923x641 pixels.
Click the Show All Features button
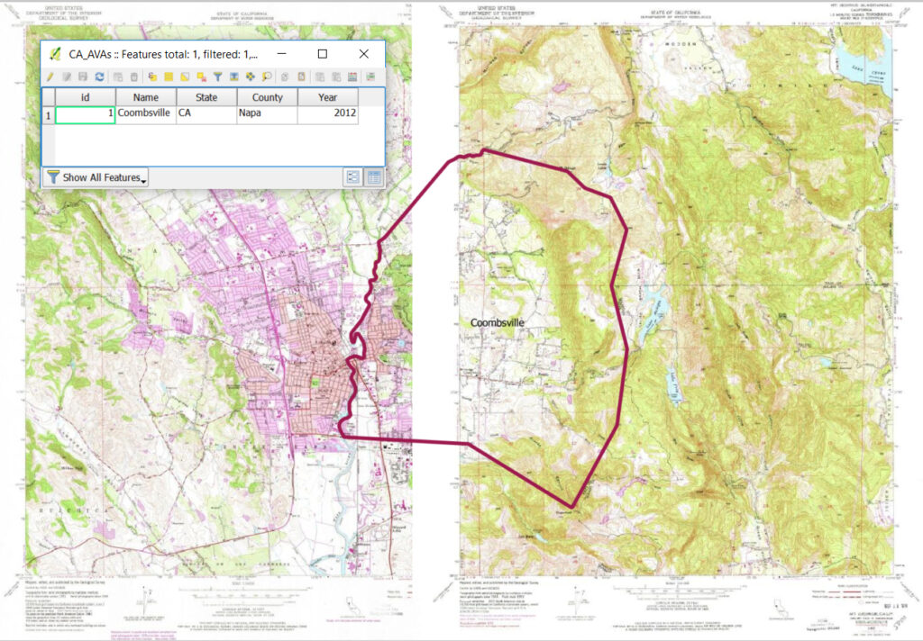click(x=95, y=176)
